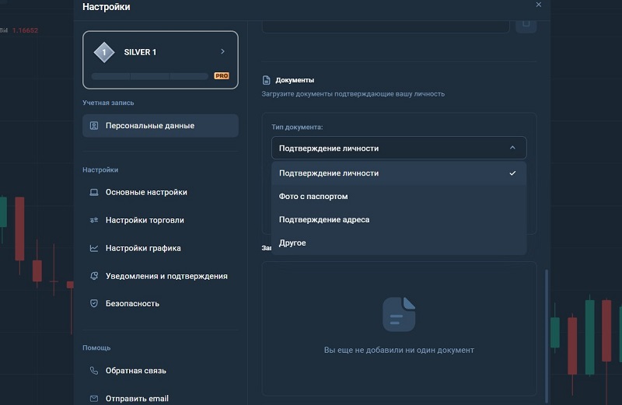Select Подтверждение личности option in list
The image size is (622, 405).
[399, 173]
